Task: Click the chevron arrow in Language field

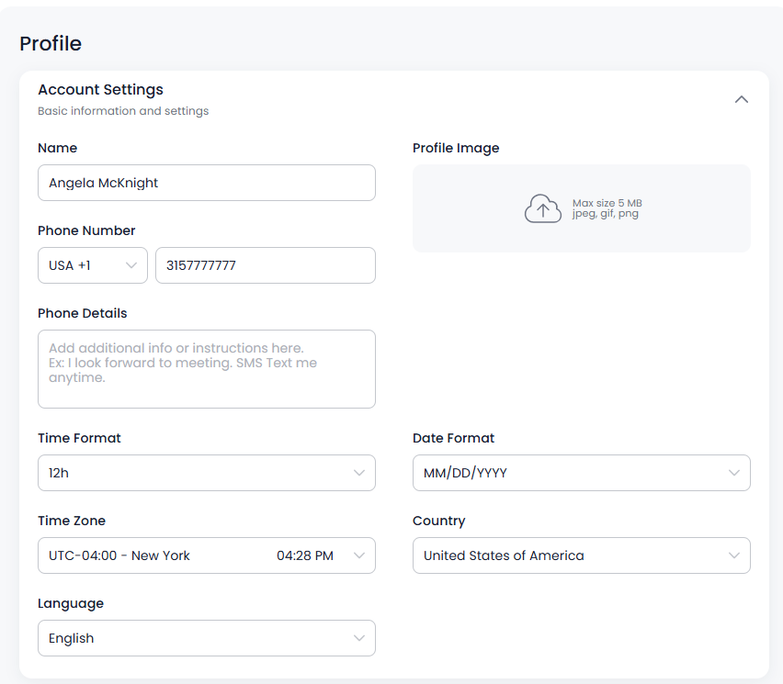Action: pos(359,638)
